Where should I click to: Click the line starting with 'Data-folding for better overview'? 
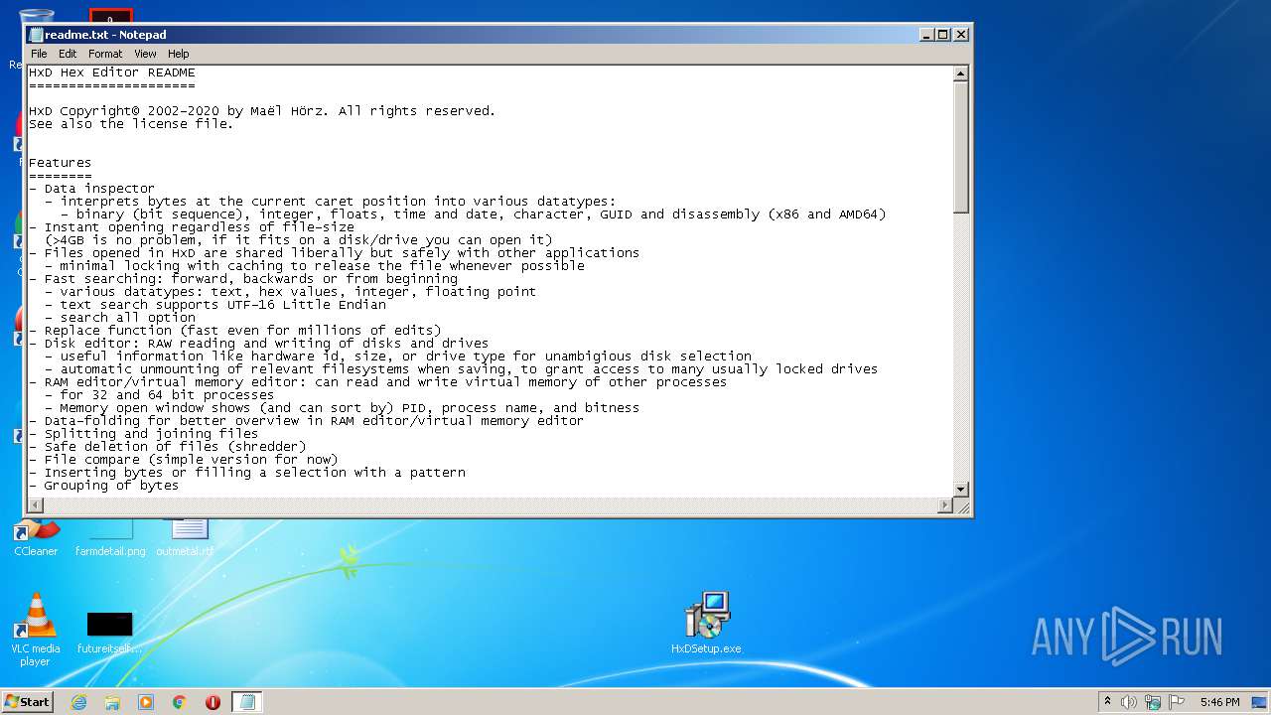(x=306, y=421)
